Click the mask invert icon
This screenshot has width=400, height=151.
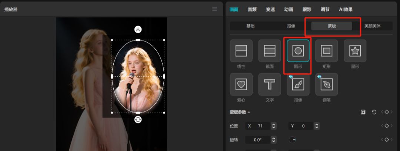[363, 112]
